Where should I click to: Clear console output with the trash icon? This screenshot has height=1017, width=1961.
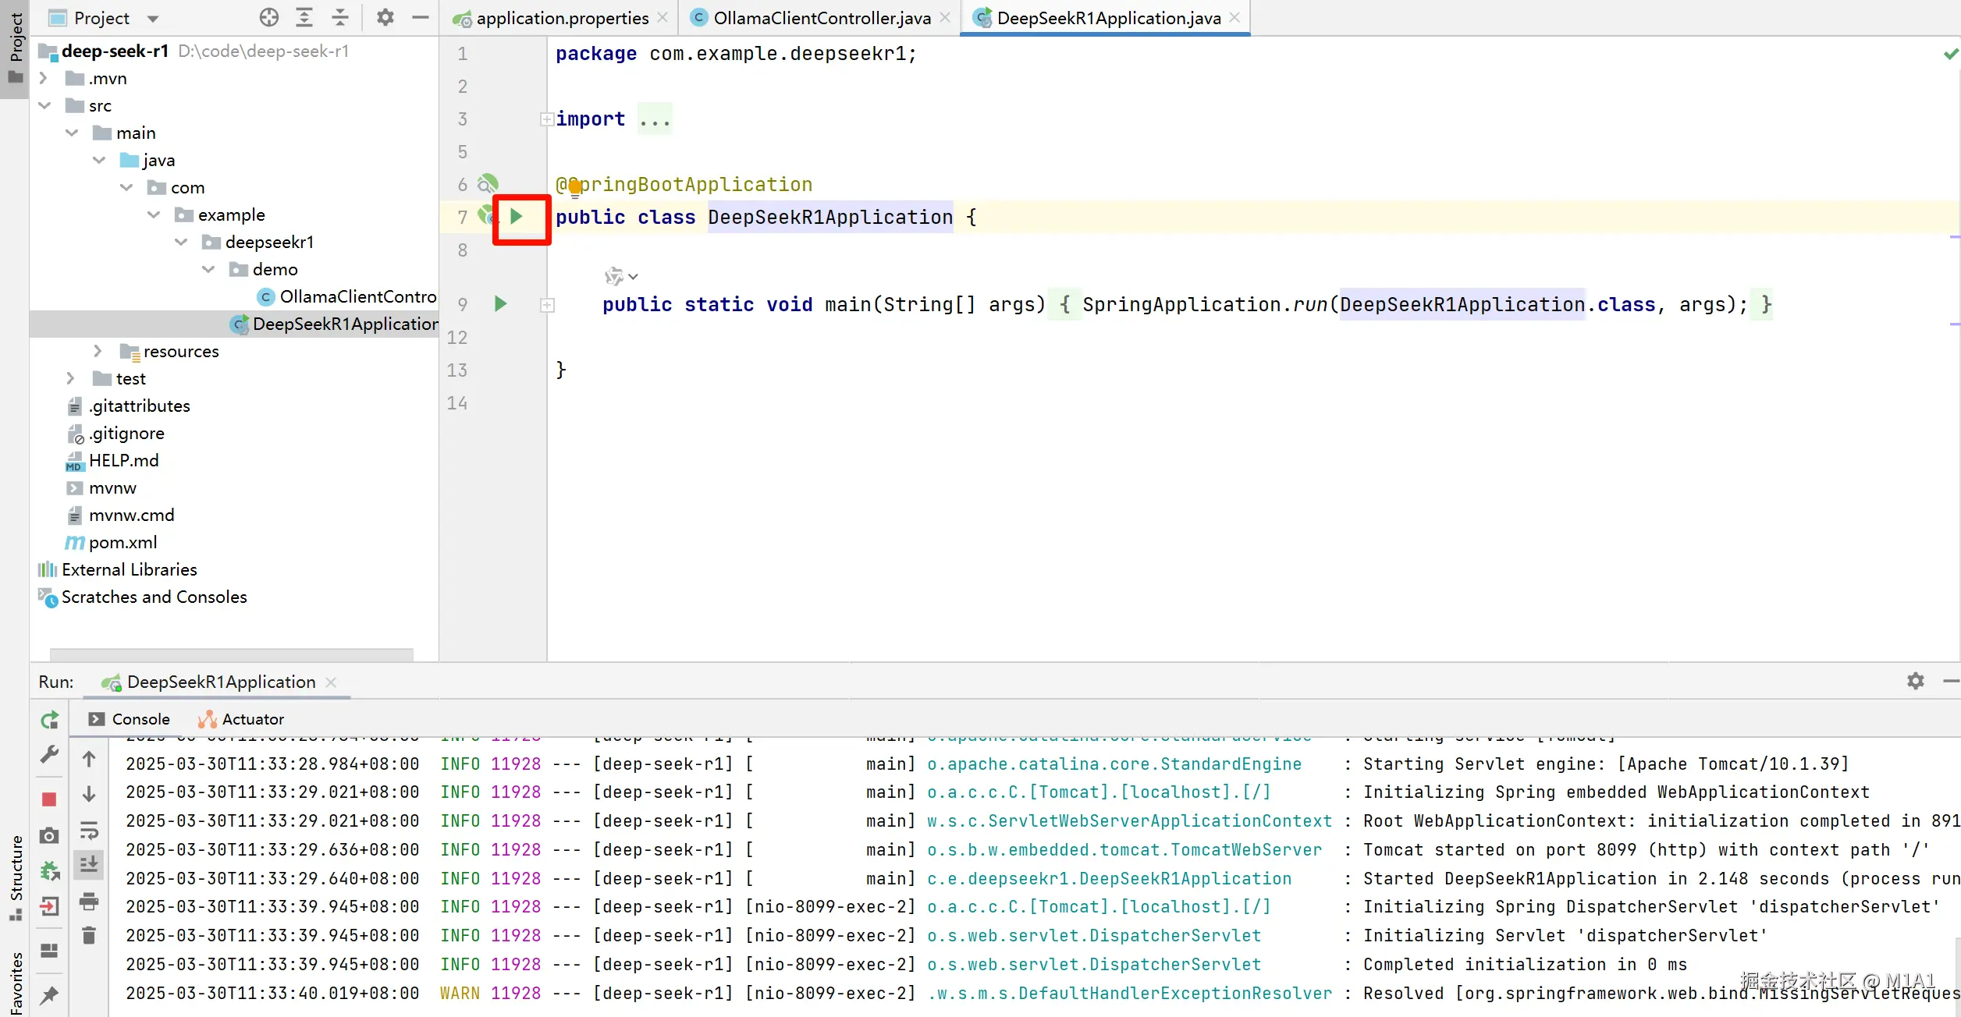89,936
